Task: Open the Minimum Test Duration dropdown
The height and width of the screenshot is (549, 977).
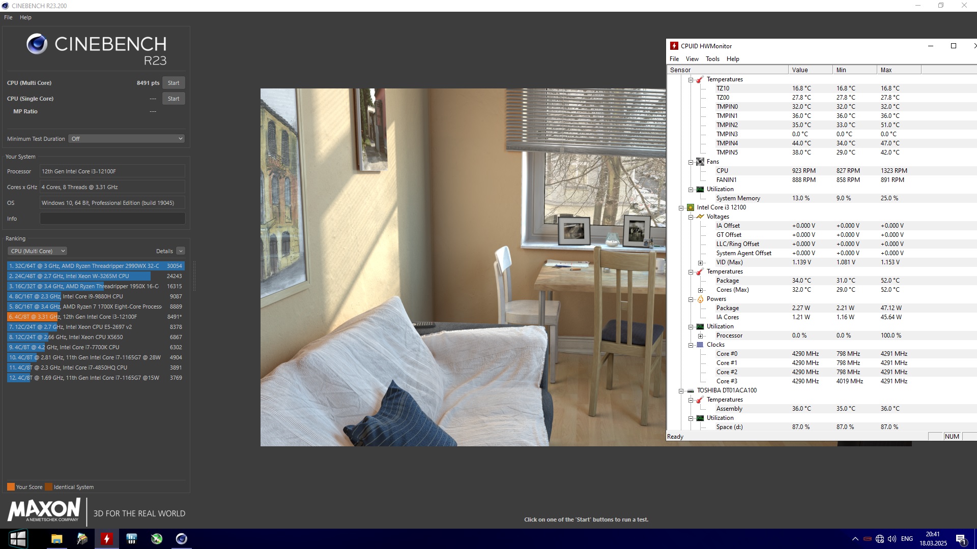Action: pos(126,139)
